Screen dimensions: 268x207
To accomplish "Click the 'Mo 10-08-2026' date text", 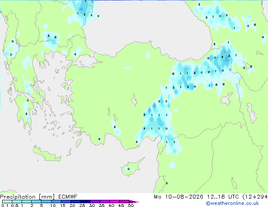I will pyautogui.click(x=178, y=197).
